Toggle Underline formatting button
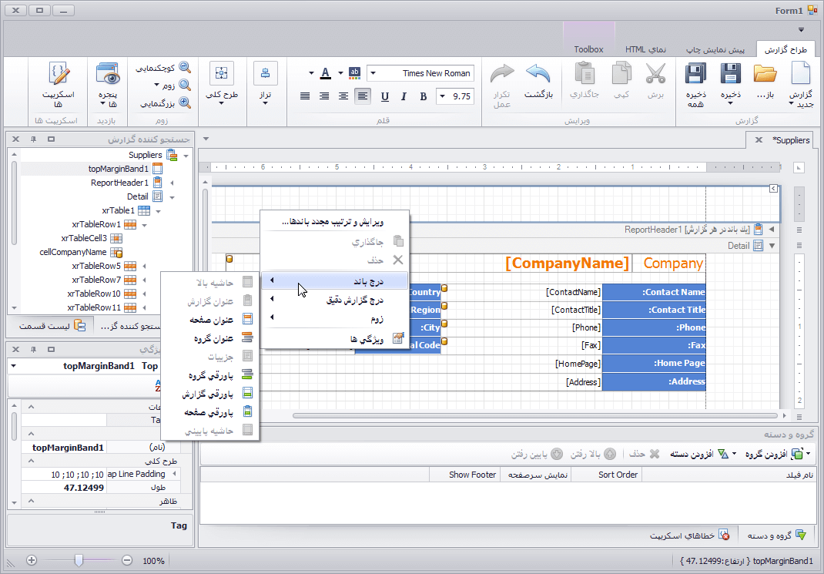 [384, 96]
